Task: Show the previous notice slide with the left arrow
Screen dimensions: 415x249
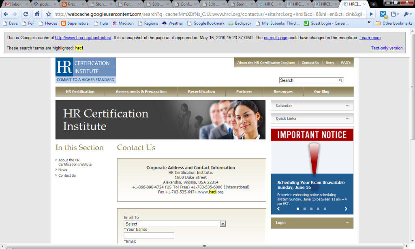Action: [x=278, y=209]
